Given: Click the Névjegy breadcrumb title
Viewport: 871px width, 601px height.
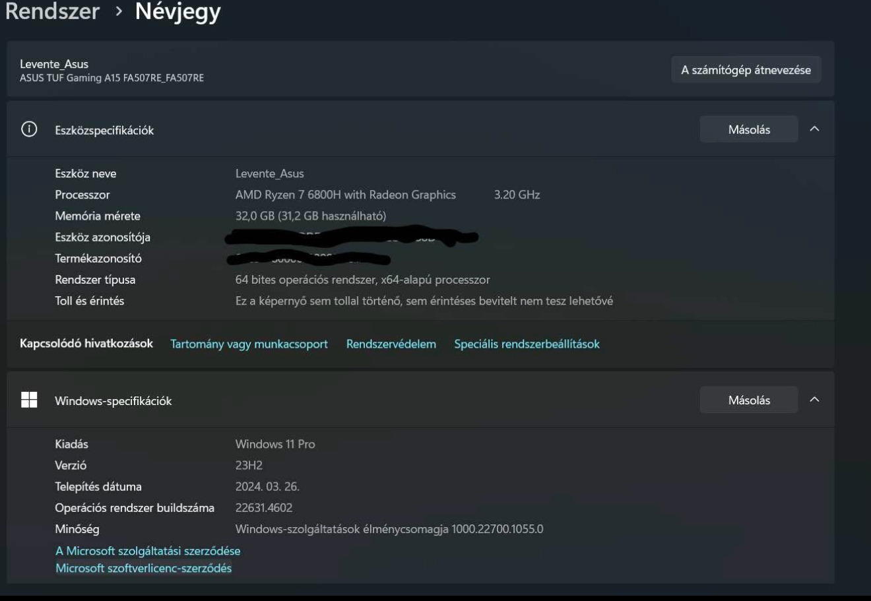Looking at the screenshot, I should (178, 12).
